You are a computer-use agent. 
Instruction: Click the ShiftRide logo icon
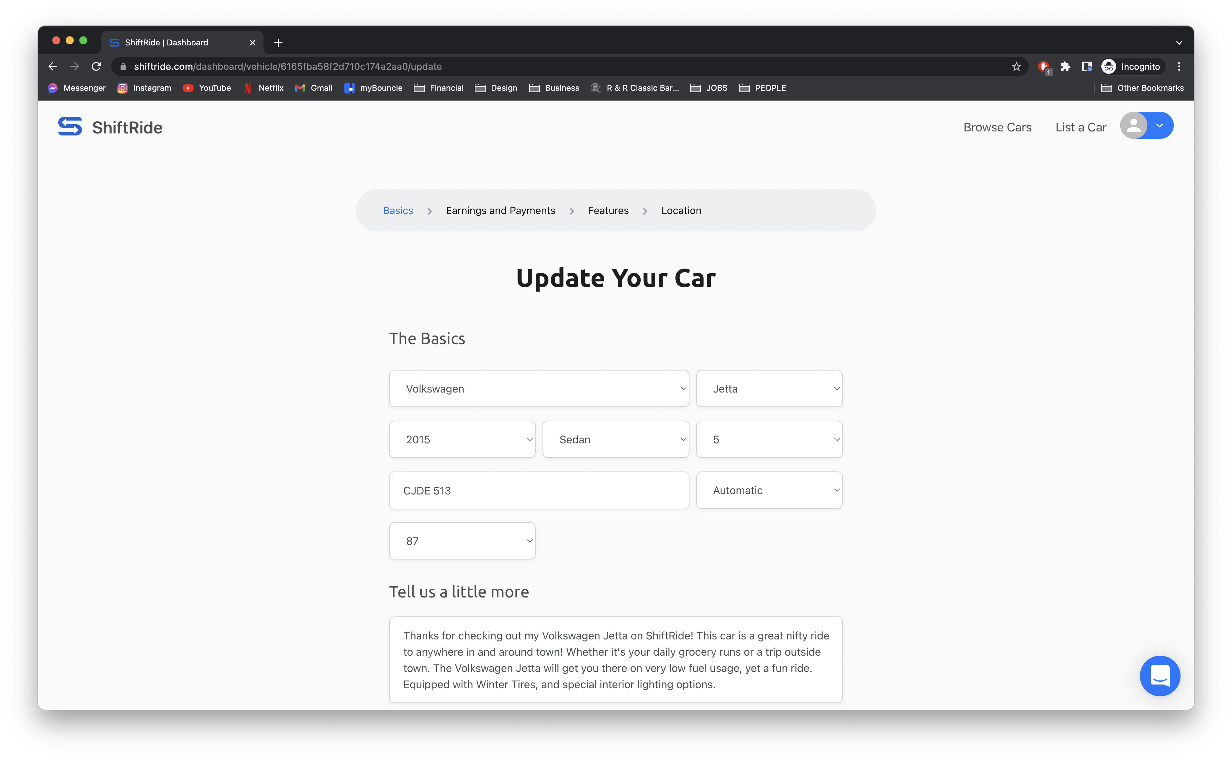click(x=70, y=126)
